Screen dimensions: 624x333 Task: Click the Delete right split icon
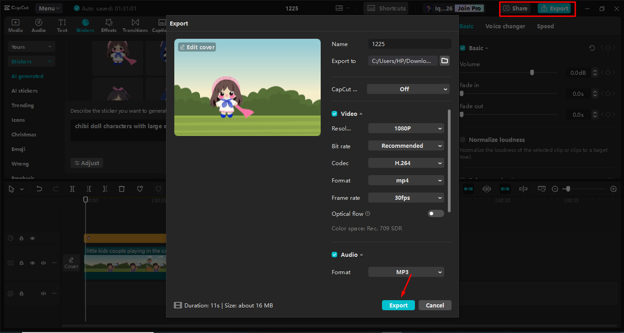[x=105, y=189]
